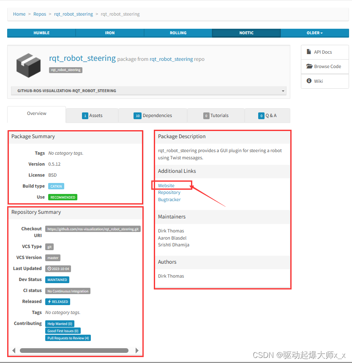Click the Browse Code folder icon
352x363 pixels.
point(309,66)
